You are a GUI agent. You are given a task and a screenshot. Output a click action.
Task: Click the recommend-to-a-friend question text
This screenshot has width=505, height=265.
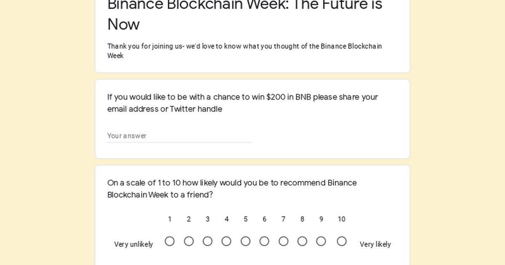point(232,189)
